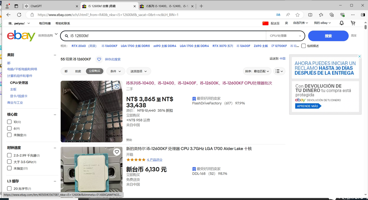Open 主板 category in sidebar
The height and width of the screenshot is (200, 368).
[x=13, y=89]
